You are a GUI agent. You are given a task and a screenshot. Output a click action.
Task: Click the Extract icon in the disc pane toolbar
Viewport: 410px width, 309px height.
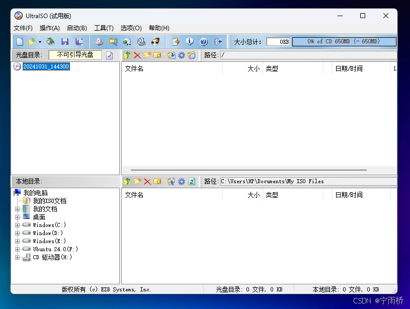coord(172,55)
